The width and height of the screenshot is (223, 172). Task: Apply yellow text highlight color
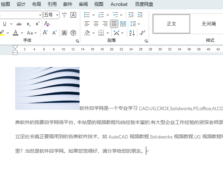point(2,33)
